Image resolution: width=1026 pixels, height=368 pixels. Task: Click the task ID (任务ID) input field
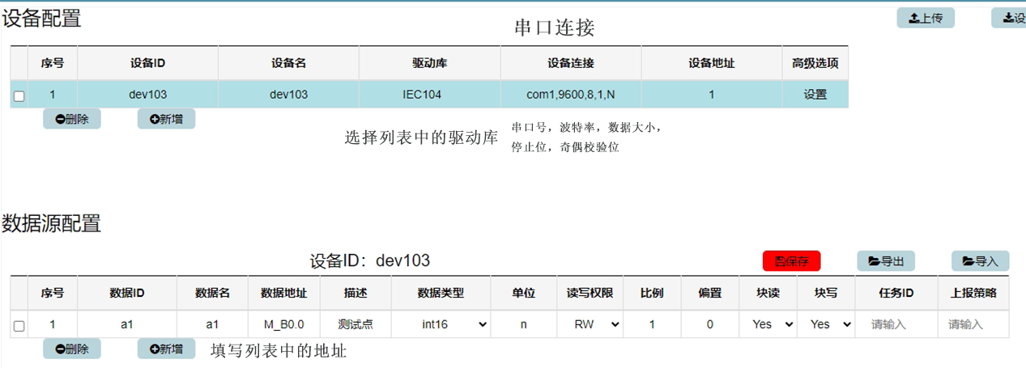click(x=896, y=324)
